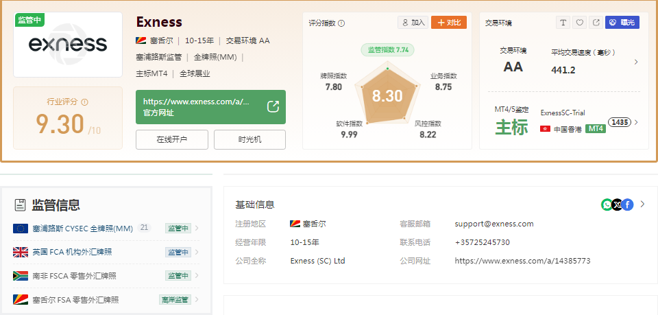
Task: Click the info icon next to 评分指数
Action: (341, 23)
